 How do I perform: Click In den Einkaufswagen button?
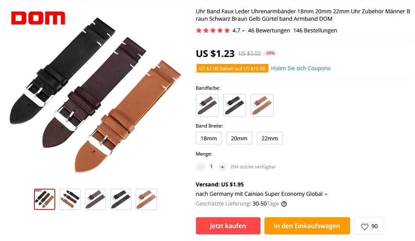click(307, 226)
